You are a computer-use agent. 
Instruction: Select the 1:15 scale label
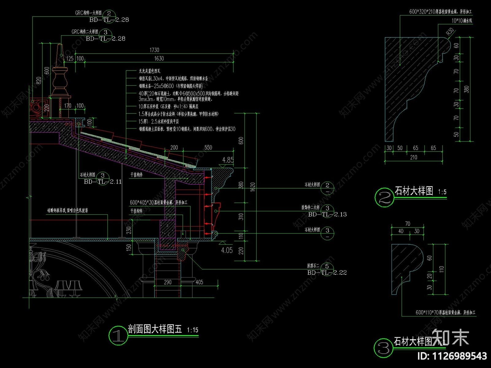(x=192, y=330)
